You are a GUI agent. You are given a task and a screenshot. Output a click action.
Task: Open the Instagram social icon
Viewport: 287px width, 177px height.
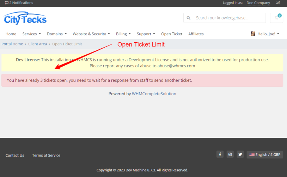(x=230, y=154)
